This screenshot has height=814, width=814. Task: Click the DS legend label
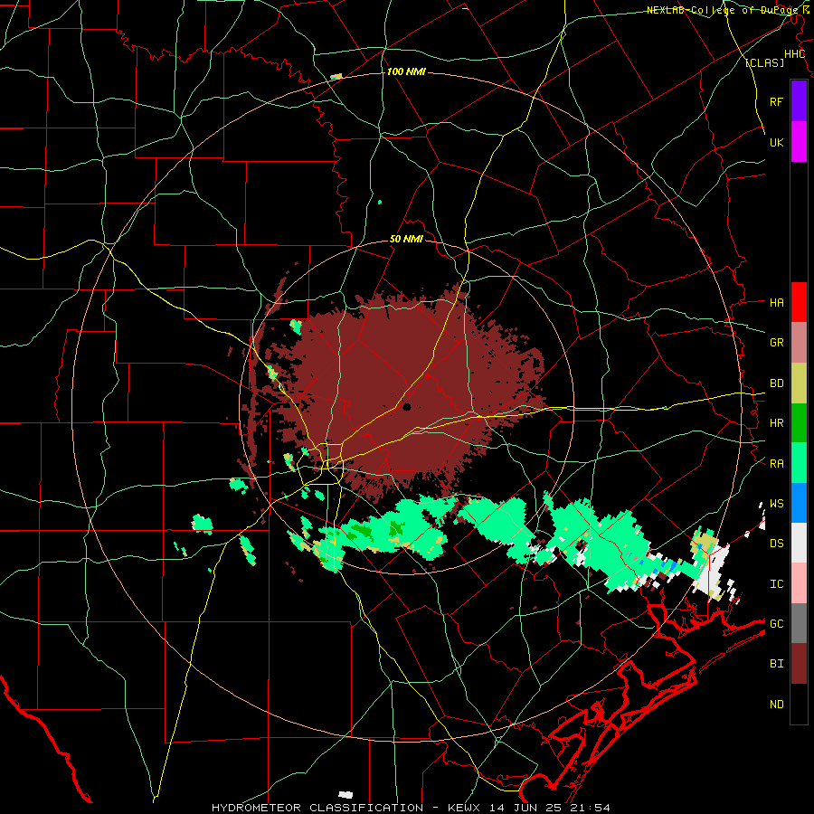click(x=776, y=544)
